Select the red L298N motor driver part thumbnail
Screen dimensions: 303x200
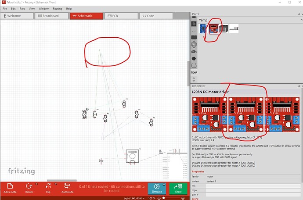click(x=214, y=29)
